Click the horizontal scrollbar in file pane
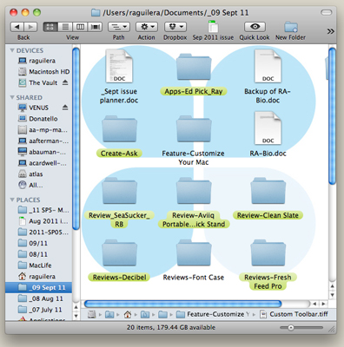Viewport: 344px width, 347px height. coord(182,304)
